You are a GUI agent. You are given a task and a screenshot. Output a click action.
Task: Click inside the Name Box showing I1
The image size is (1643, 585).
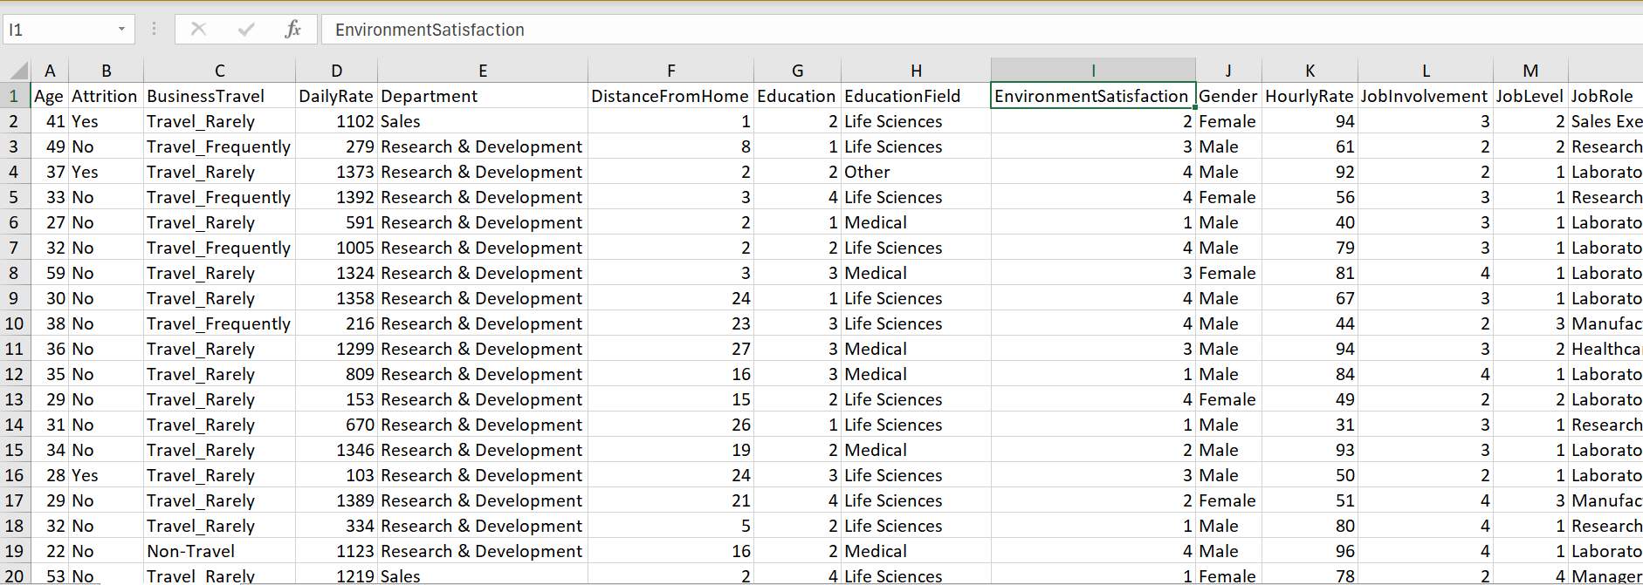coord(57,30)
